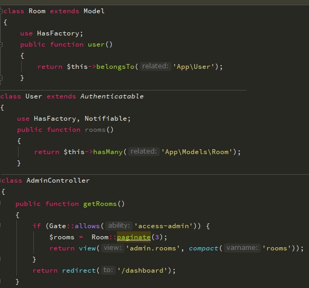This screenshot has width=309, height=288.
Task: Click the number 3 in paginate
Action: pos(157,237)
